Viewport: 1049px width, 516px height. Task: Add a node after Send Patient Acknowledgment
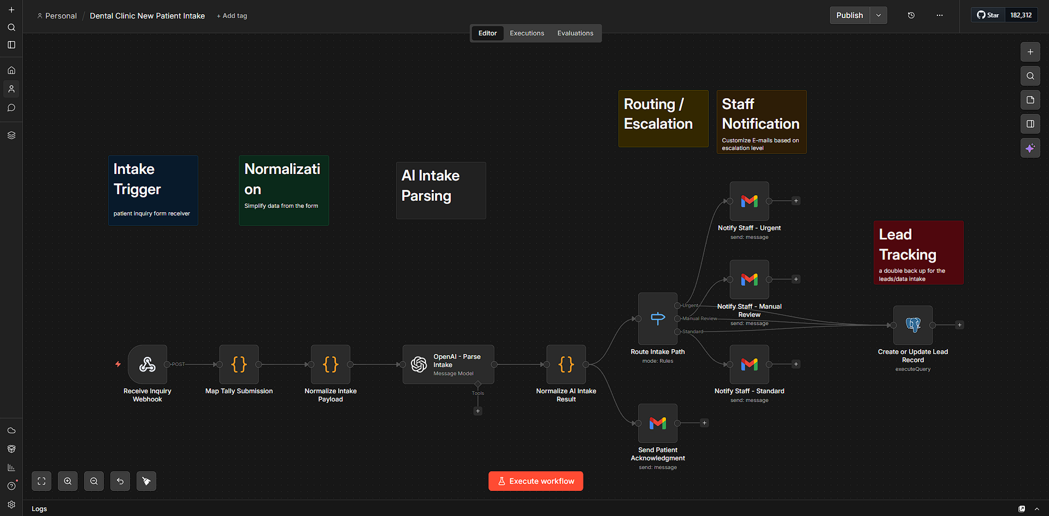click(x=704, y=423)
